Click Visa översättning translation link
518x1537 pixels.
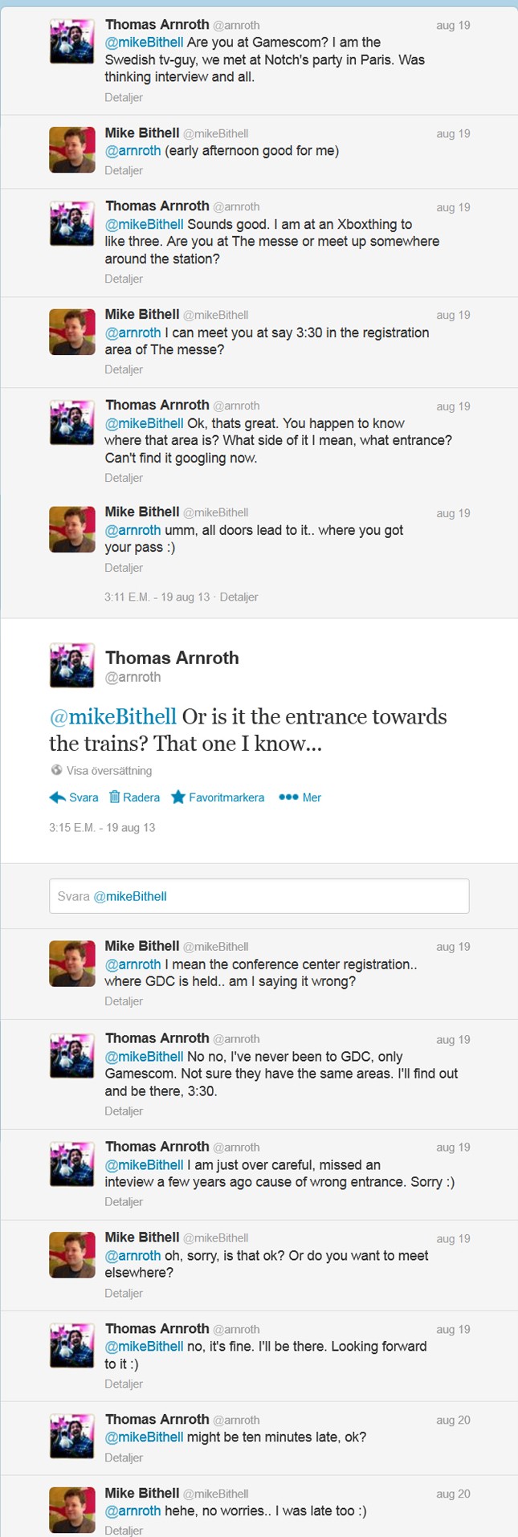pos(109,771)
